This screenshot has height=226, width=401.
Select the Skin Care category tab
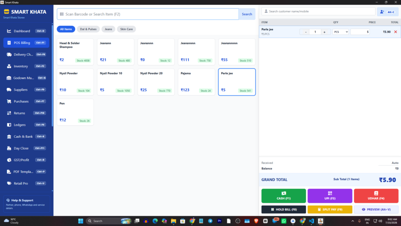tap(126, 29)
